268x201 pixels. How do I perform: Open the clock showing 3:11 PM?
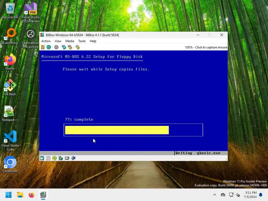click(250, 195)
